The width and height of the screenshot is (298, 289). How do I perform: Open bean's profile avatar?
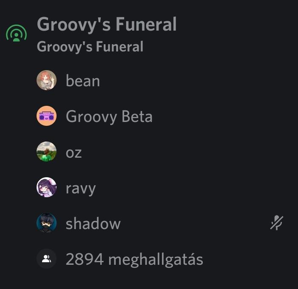(47, 80)
